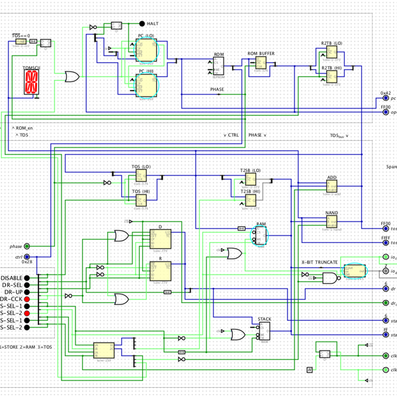Select the NAND subcircuit block
This screenshot has height=397, width=397.
(x=331, y=222)
